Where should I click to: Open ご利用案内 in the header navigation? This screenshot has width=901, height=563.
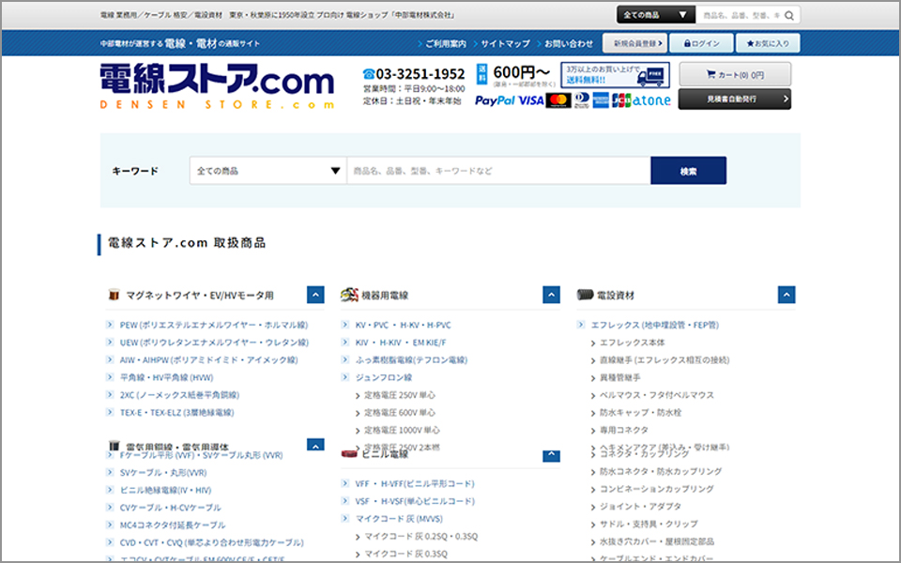pyautogui.click(x=445, y=44)
